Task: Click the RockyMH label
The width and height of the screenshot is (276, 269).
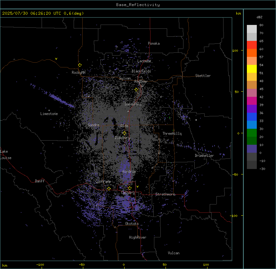Action: coord(78,73)
